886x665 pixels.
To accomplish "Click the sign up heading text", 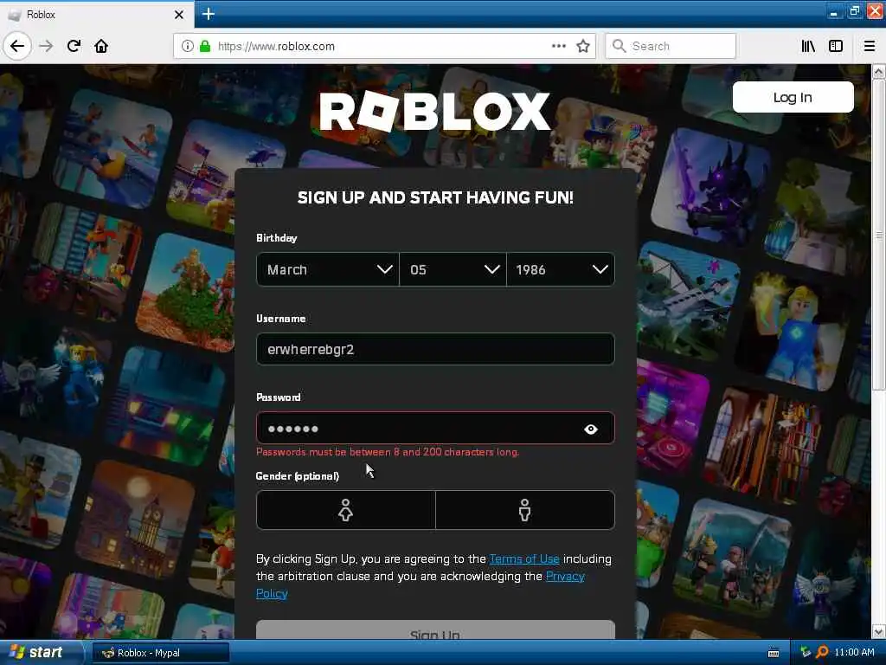I will tap(435, 197).
